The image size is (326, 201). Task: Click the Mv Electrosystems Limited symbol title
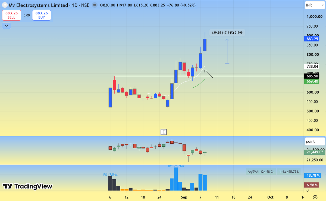pyautogui.click(x=38, y=5)
